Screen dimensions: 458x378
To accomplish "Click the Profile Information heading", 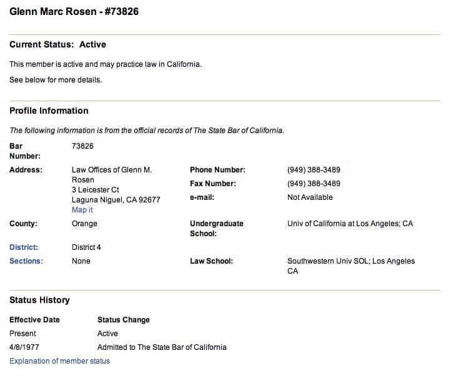I will point(49,111).
